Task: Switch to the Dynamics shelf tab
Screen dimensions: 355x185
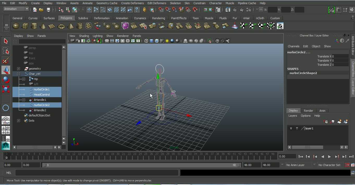Action: (140, 18)
